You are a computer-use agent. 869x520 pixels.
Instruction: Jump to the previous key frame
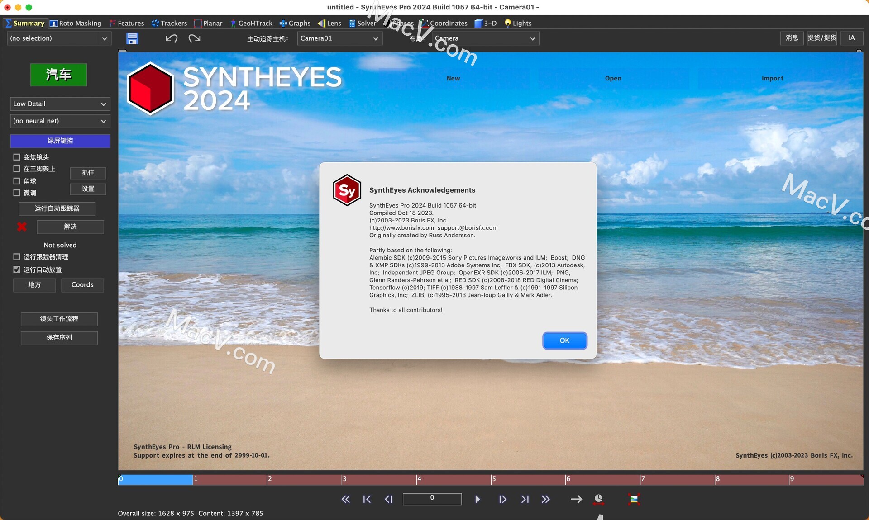pyautogui.click(x=367, y=499)
